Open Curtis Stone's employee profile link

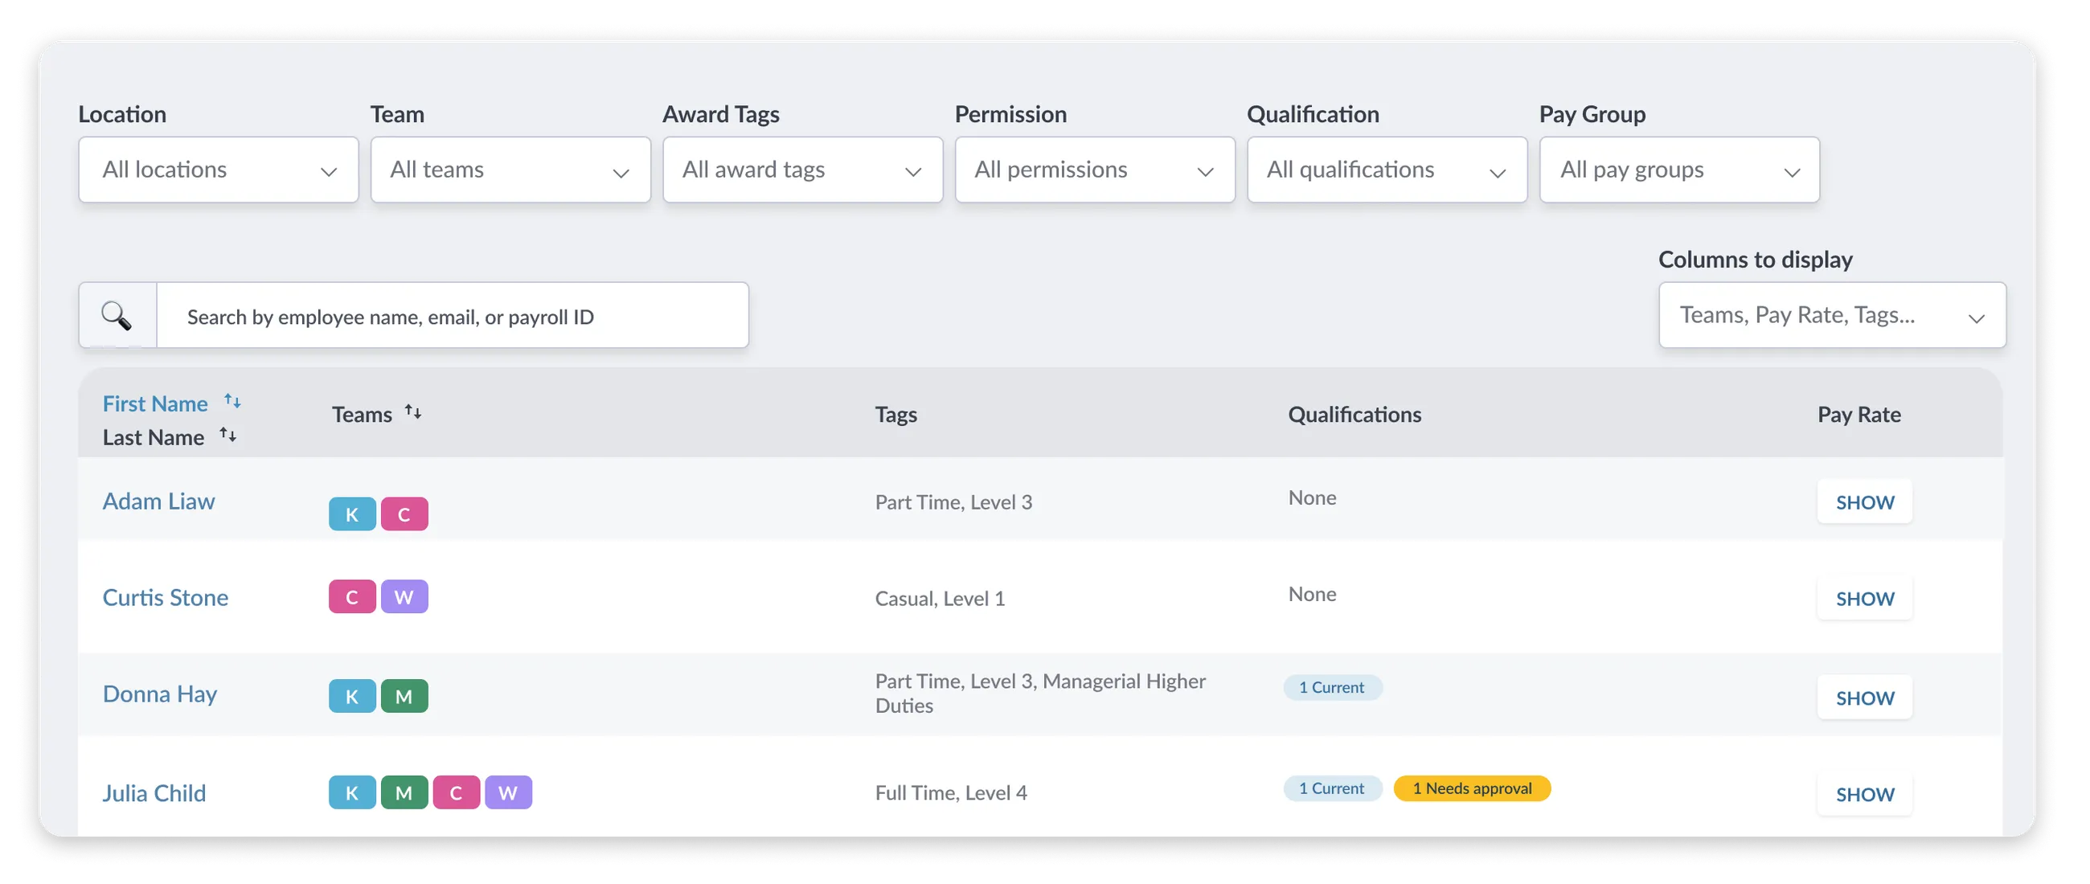[166, 597]
